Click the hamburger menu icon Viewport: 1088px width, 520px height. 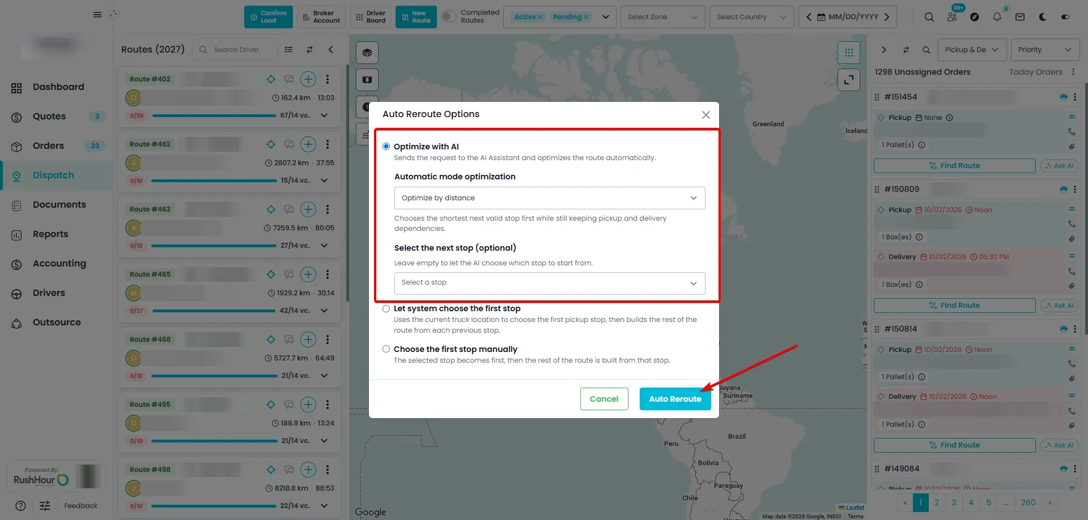point(97,15)
